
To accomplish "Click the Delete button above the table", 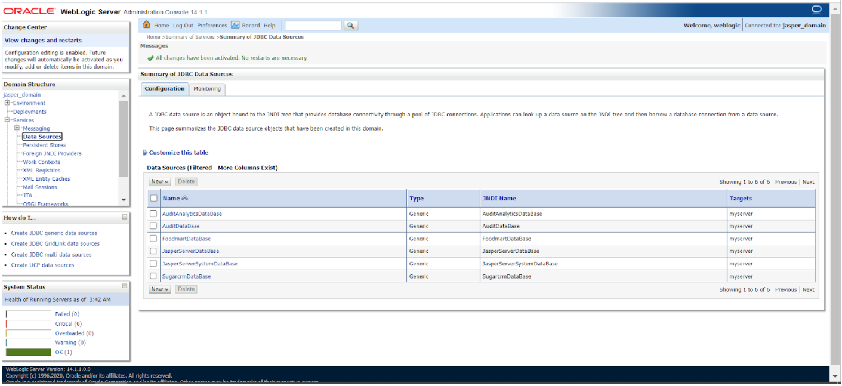I will (x=186, y=181).
